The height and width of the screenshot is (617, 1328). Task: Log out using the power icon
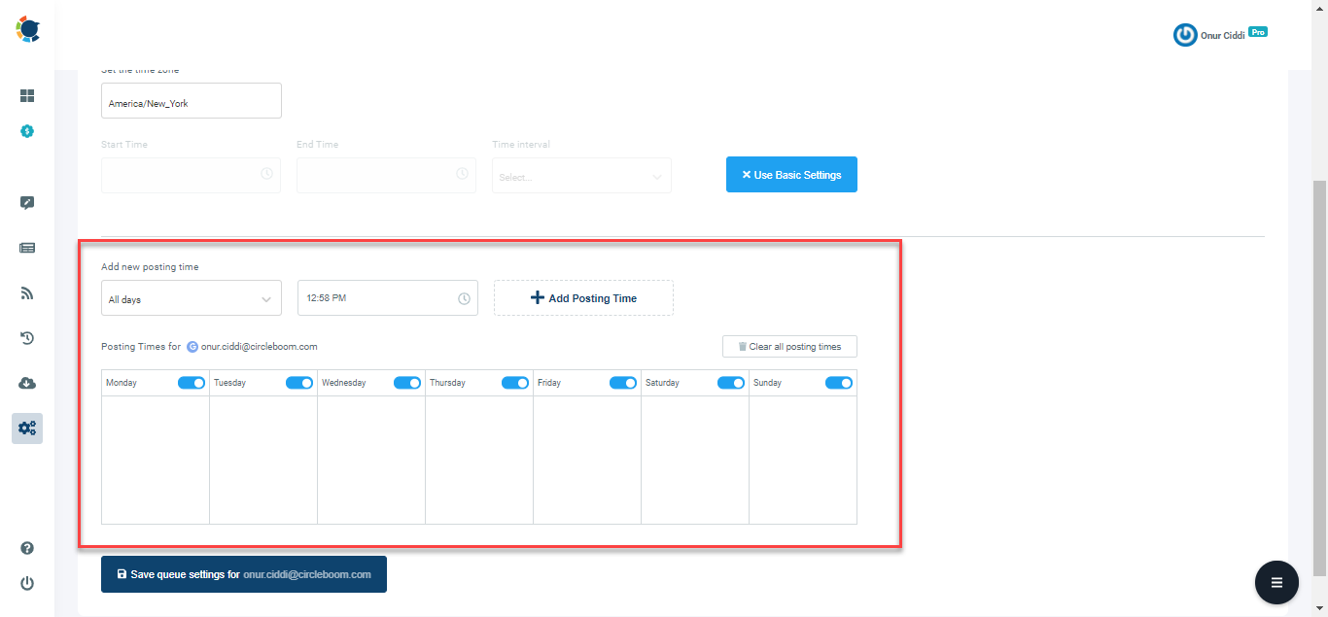pyautogui.click(x=27, y=583)
